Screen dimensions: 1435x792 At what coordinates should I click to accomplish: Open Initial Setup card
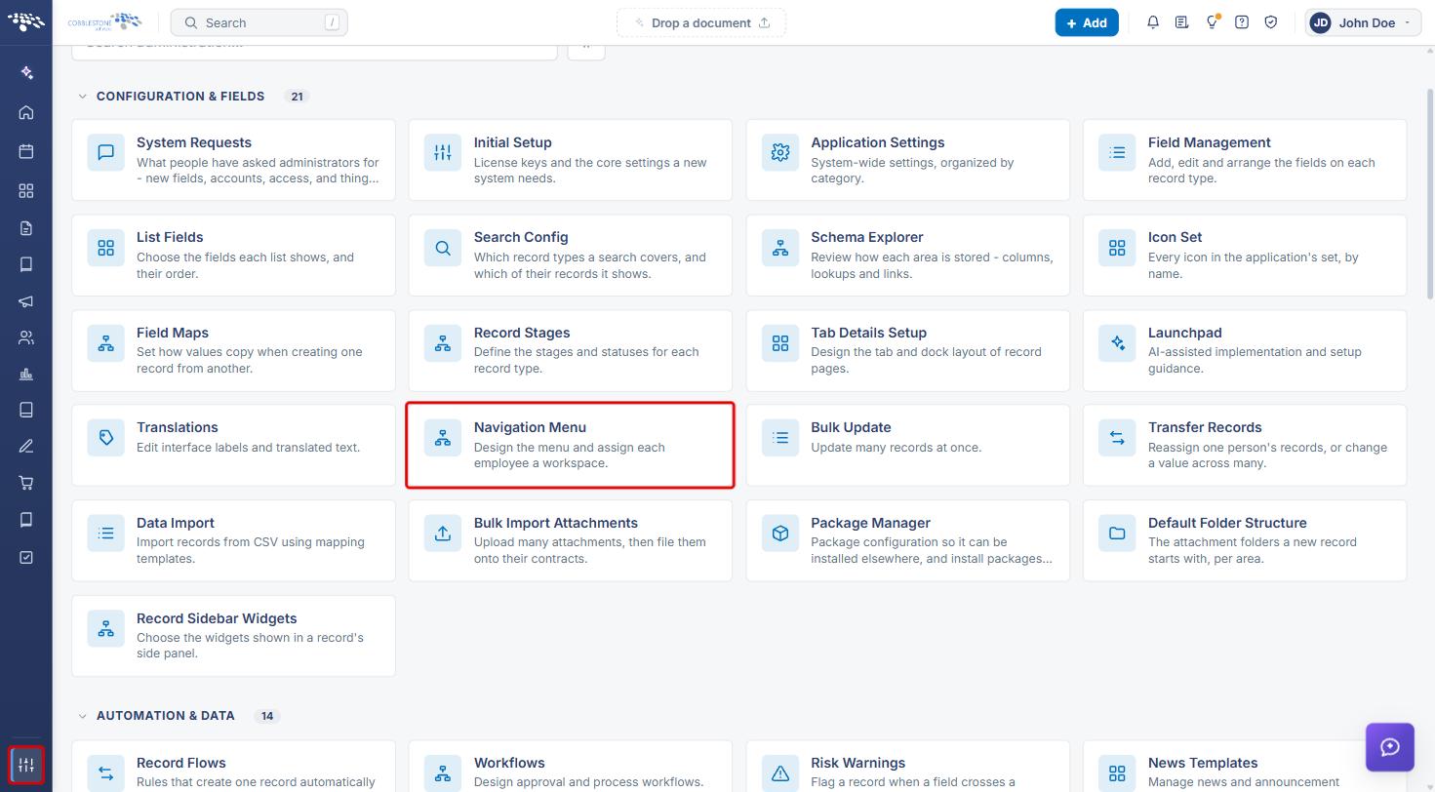pos(571,160)
